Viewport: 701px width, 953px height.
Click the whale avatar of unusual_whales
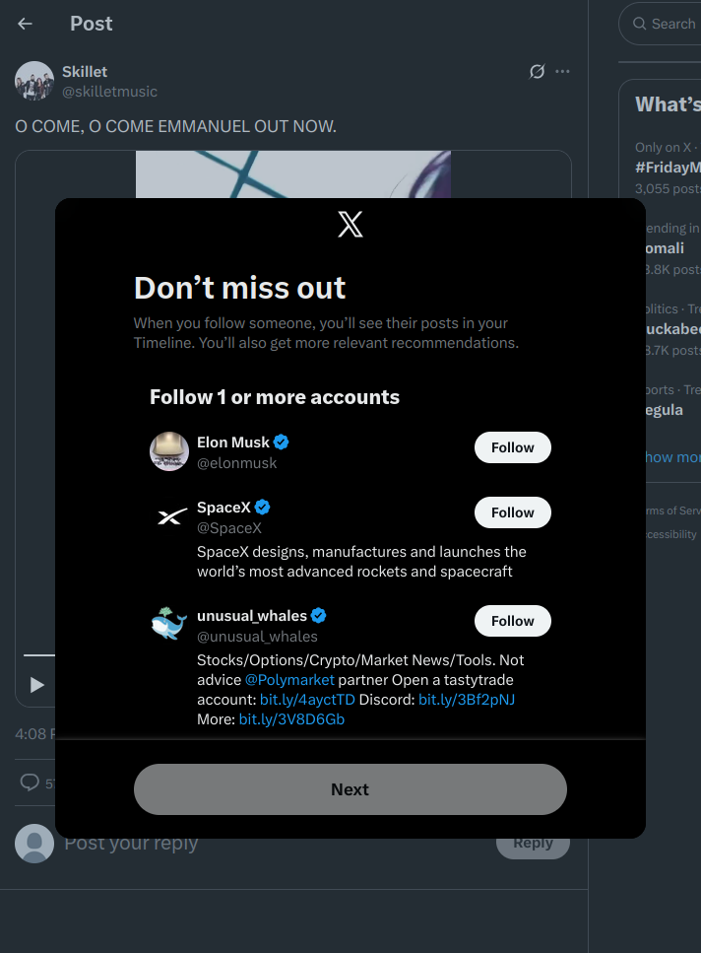point(168,622)
